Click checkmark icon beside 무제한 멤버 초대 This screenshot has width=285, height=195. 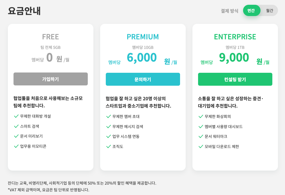109,116
